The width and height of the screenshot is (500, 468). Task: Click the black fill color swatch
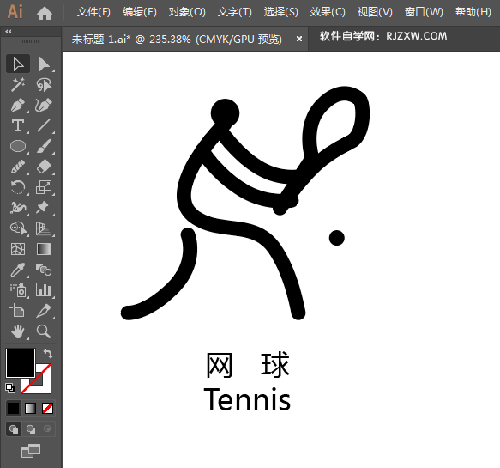click(21, 363)
